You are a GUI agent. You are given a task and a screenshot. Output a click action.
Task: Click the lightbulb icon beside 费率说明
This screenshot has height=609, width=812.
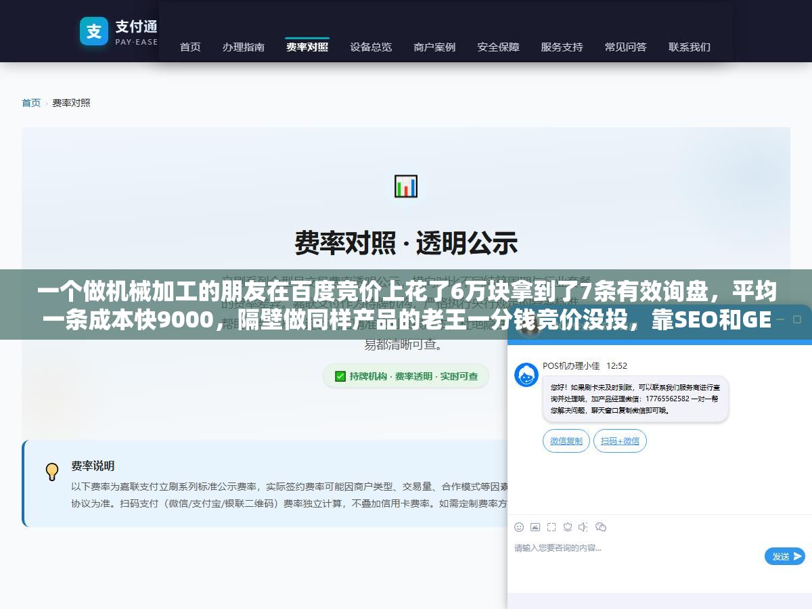click(52, 472)
